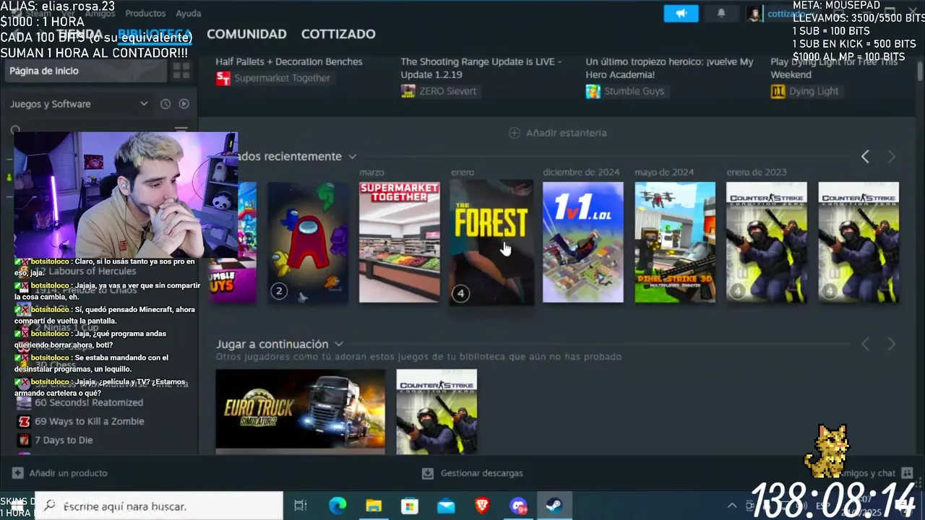Open Counter-Strike cover in Jugar a continuación
The width and height of the screenshot is (925, 520).
pos(436,412)
